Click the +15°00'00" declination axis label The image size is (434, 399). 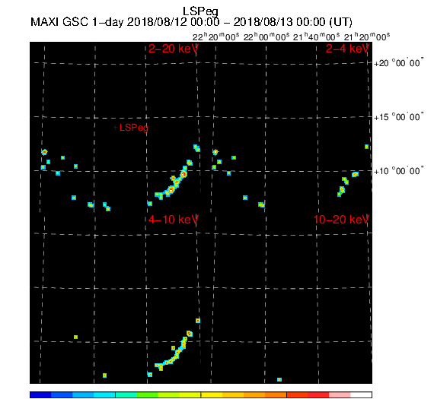pyautogui.click(x=398, y=117)
